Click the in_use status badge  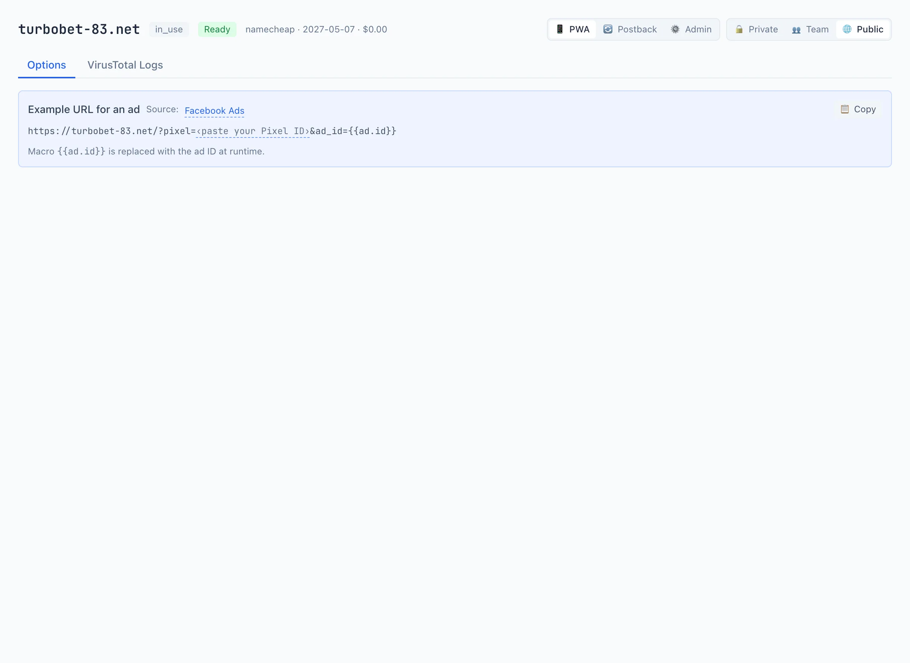coord(169,29)
